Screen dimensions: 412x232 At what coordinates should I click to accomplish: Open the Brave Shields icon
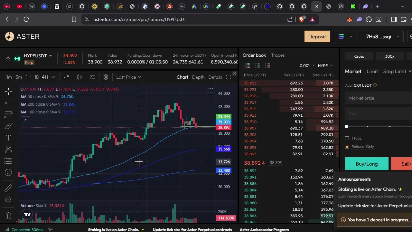pyautogui.click(x=302, y=19)
